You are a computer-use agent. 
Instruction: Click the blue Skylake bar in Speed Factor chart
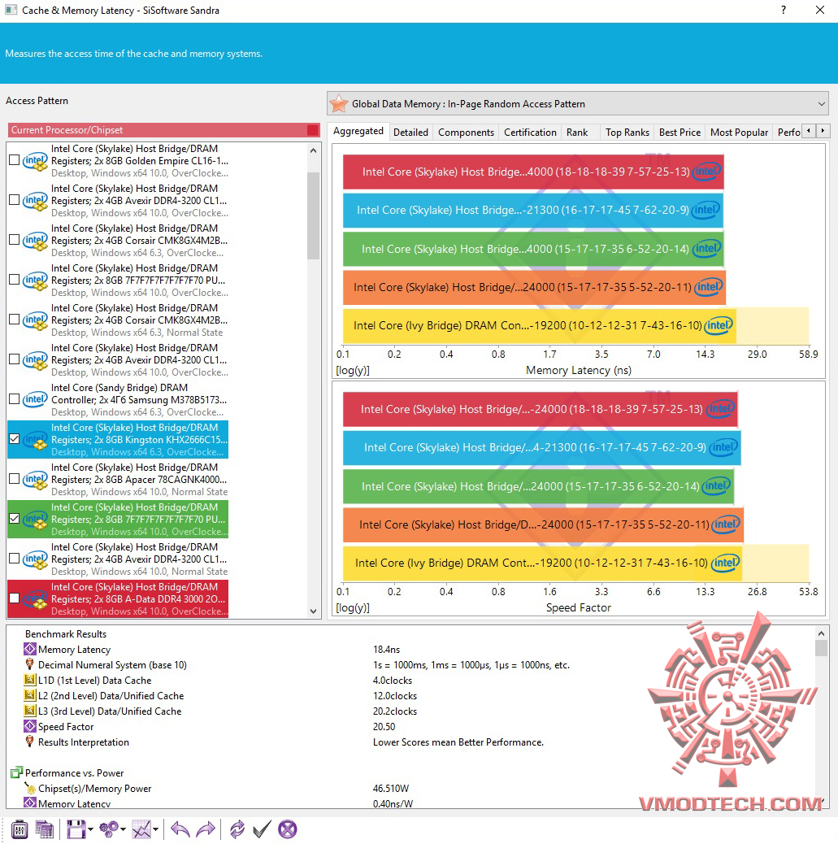[x=542, y=447]
